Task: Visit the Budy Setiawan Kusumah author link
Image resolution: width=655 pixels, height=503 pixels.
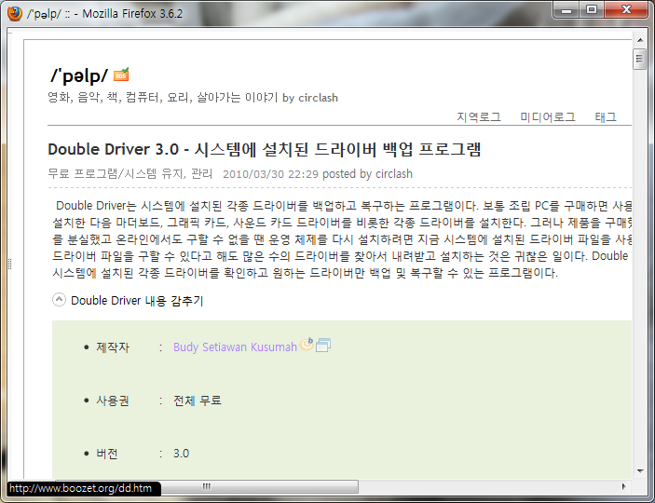Action: (x=235, y=347)
